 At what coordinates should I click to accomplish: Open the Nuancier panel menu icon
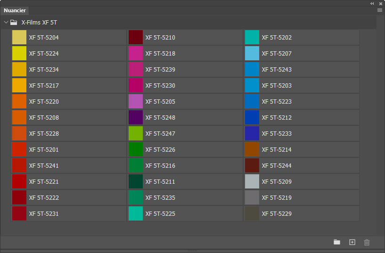coord(380,10)
